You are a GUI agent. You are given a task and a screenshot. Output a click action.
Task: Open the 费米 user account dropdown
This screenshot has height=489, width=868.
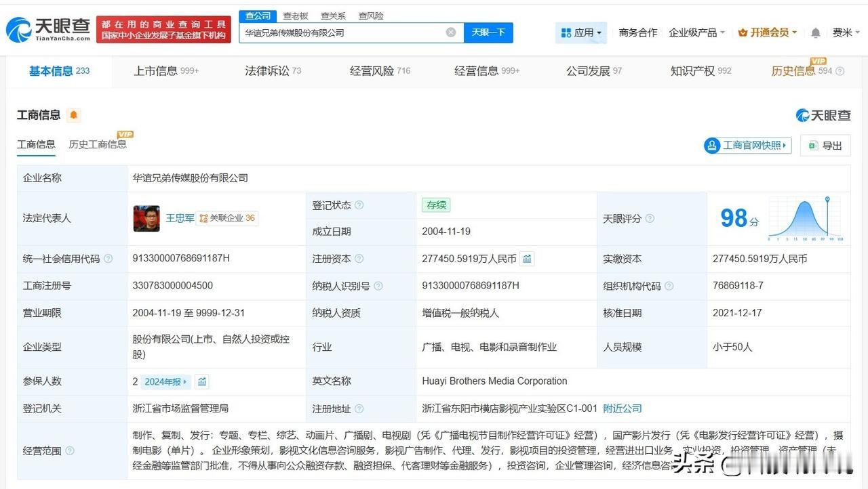(x=846, y=33)
